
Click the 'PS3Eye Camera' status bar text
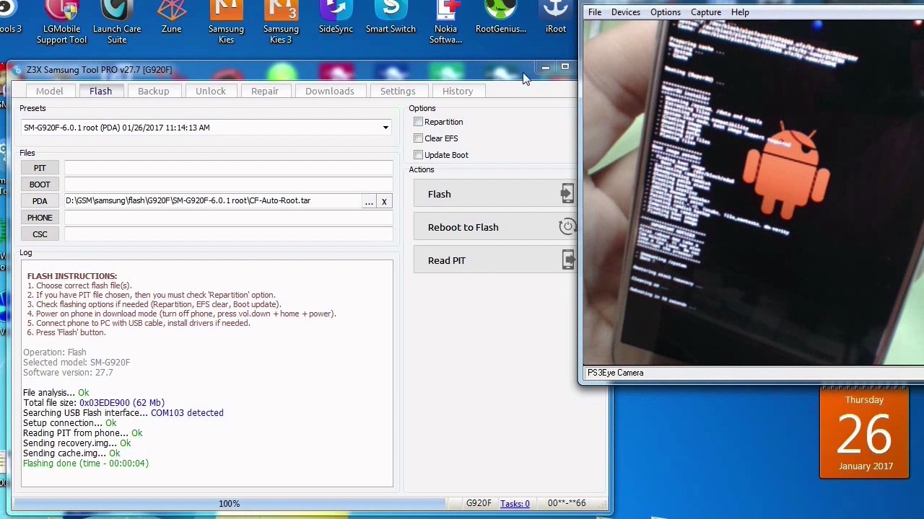(x=615, y=373)
